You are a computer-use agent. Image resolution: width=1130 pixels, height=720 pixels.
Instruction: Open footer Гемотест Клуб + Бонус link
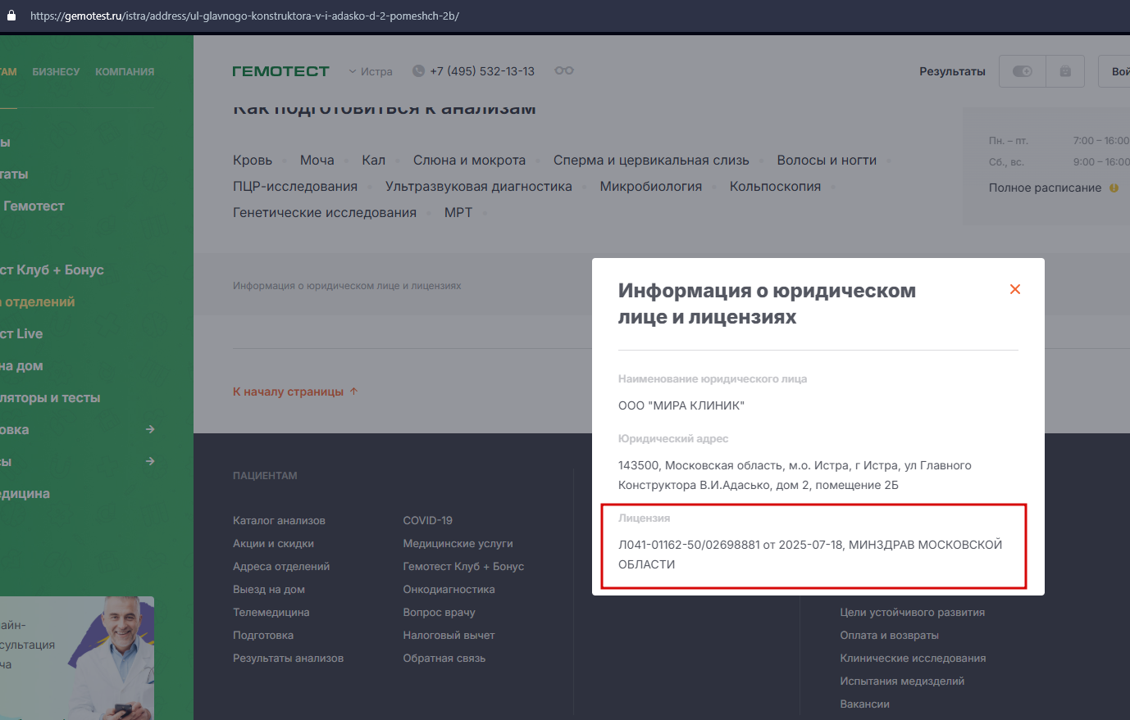click(x=463, y=566)
